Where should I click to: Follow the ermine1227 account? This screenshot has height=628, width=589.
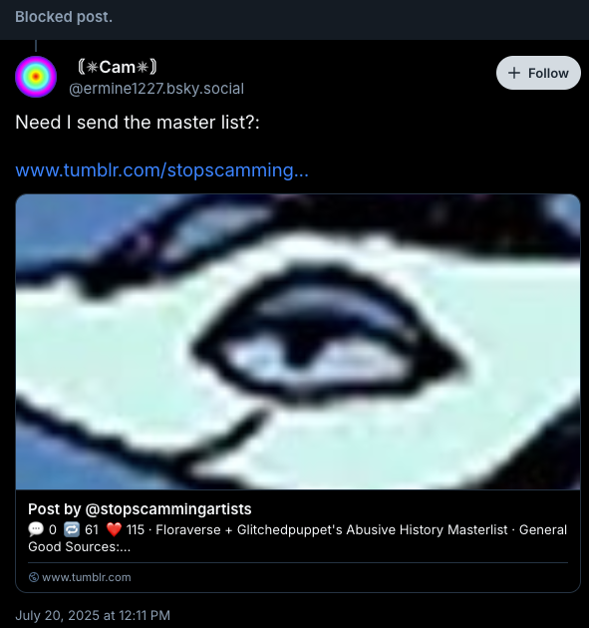538,73
